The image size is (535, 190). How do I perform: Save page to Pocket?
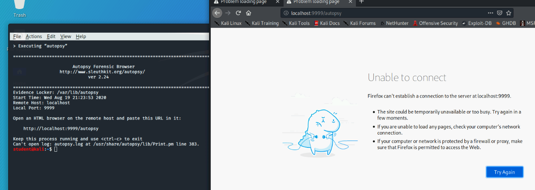(500, 13)
